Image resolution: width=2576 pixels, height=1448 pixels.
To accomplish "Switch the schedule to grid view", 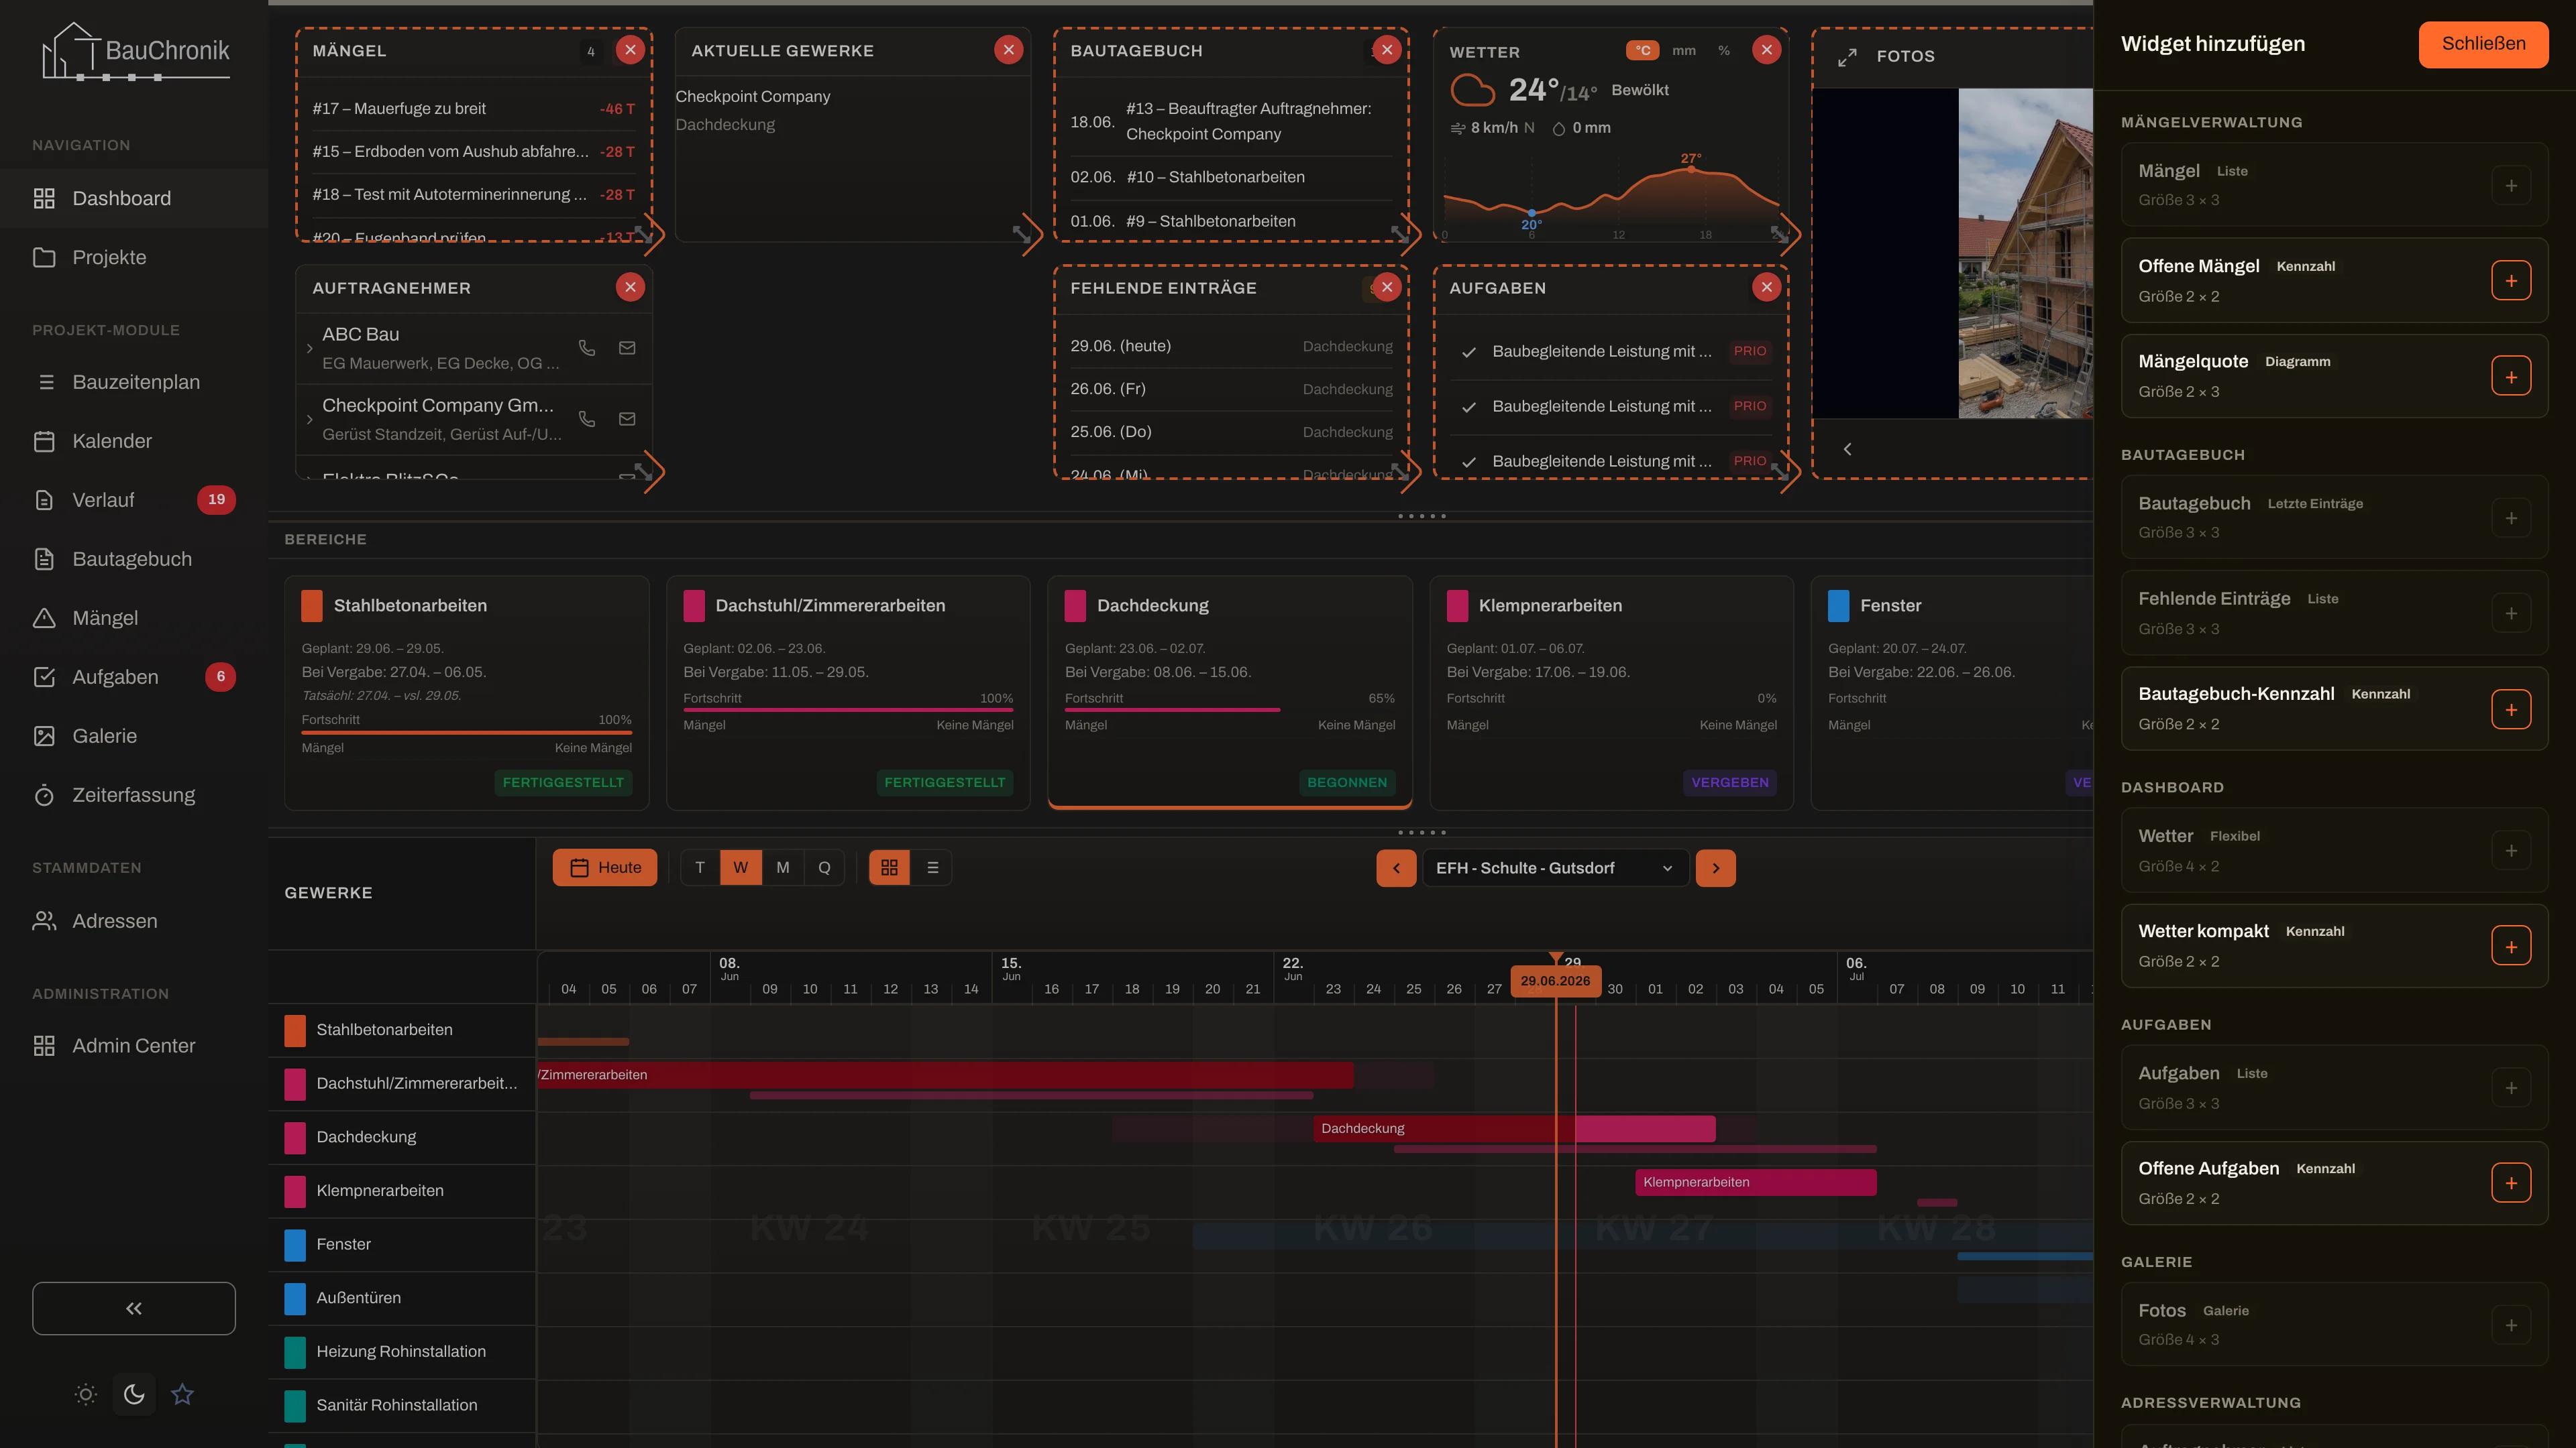I will coord(889,867).
